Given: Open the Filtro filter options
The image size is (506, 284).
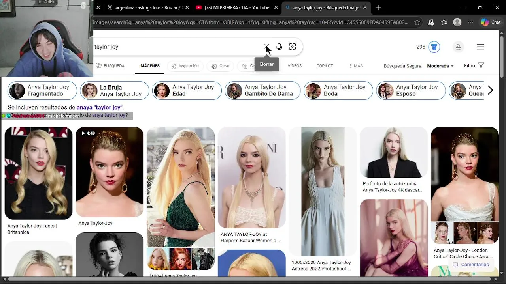Looking at the screenshot, I should (474, 65).
